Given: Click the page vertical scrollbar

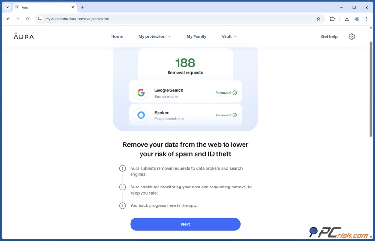Looking at the screenshot, I should (371, 90).
